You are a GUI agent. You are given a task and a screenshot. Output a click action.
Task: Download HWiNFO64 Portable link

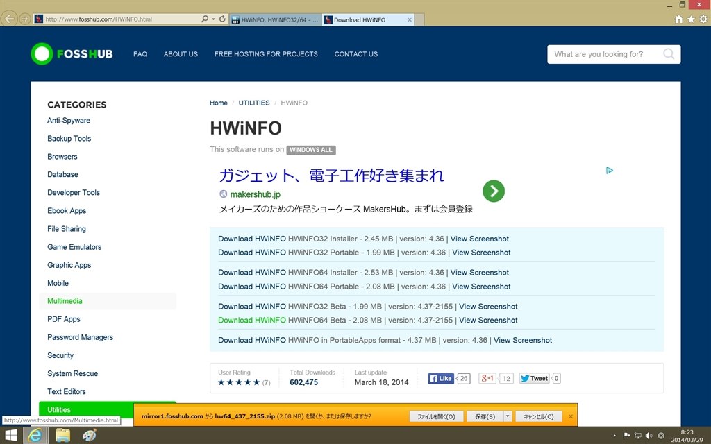pyautogui.click(x=252, y=287)
